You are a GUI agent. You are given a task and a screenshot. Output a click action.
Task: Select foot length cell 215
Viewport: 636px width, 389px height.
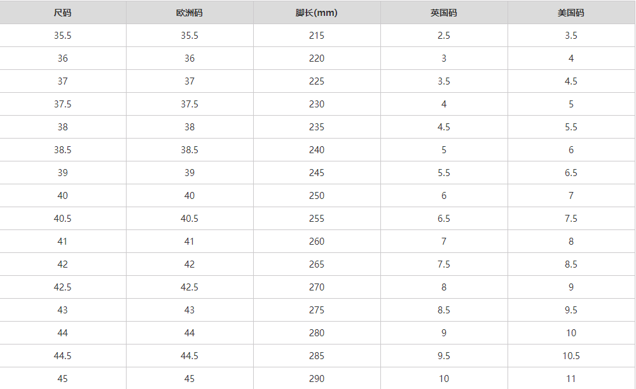[x=317, y=36]
